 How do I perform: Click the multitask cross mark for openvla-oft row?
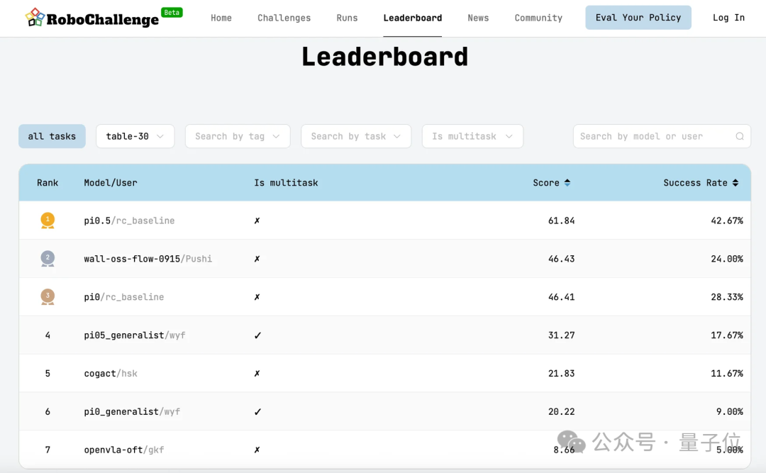(257, 450)
